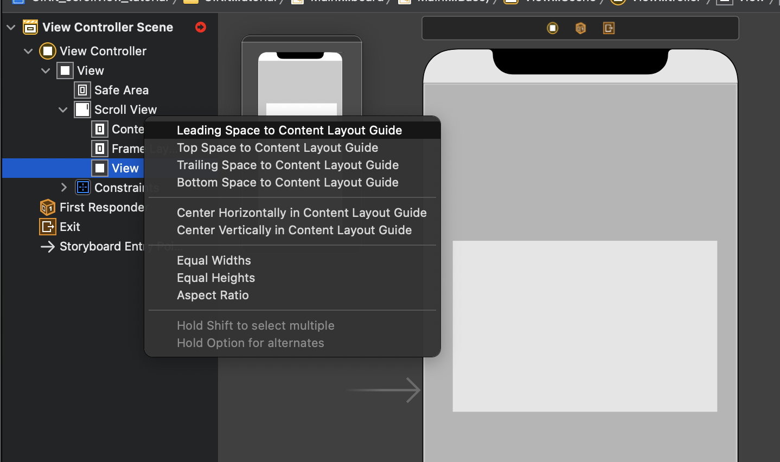This screenshot has width=780, height=462.
Task: Click the Frame Layout Guide icon
Action: click(x=100, y=149)
